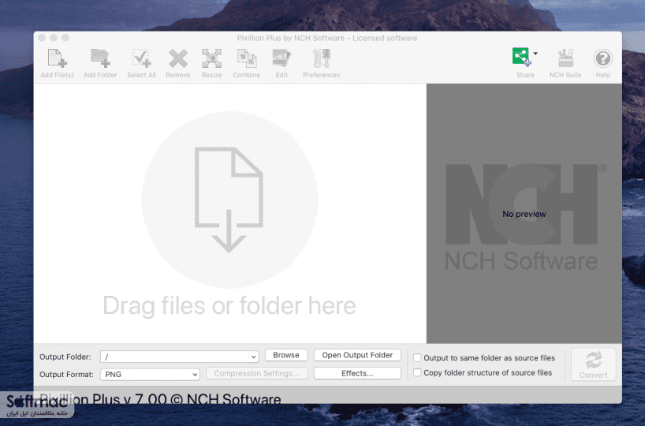Viewport: 645px width, 426px height.
Task: Enable Output to same folder as source files
Action: [x=417, y=357]
